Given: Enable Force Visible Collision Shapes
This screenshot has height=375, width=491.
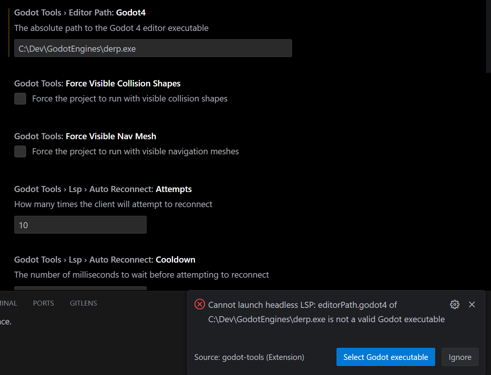Looking at the screenshot, I should coord(20,98).
